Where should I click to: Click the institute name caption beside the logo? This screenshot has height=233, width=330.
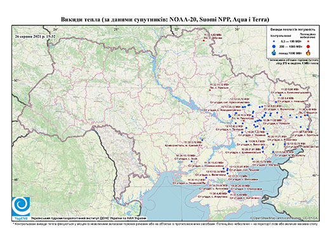[x=88, y=218]
